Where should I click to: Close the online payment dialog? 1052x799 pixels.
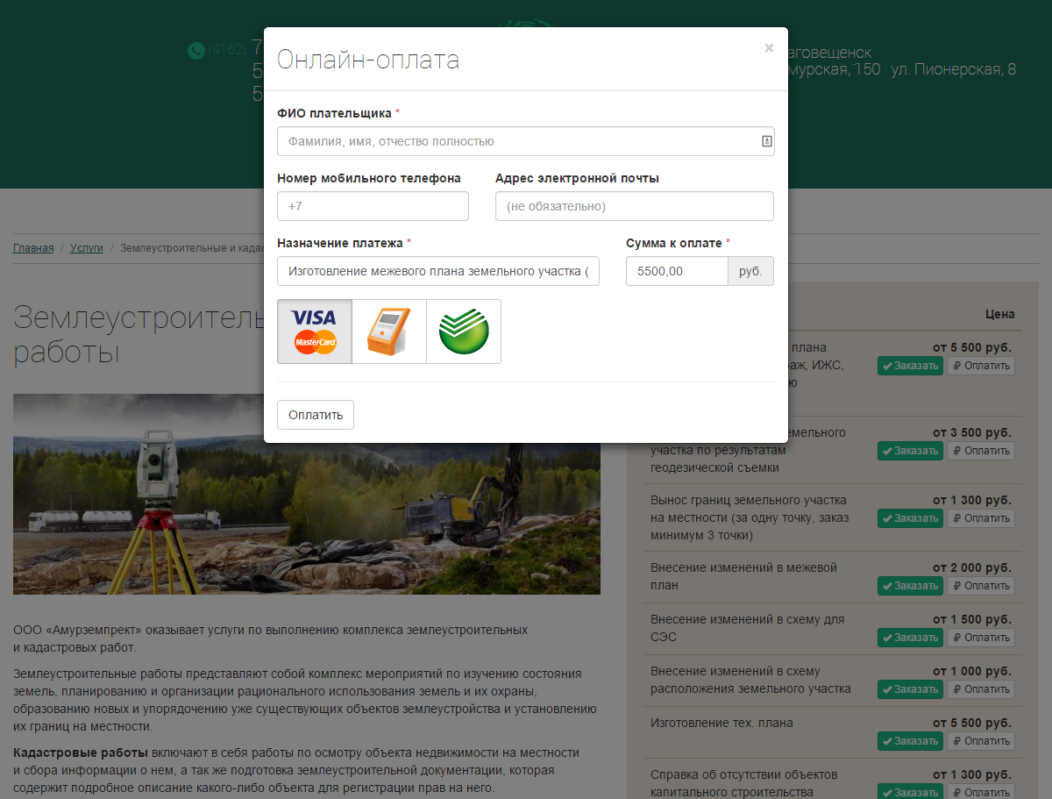(x=769, y=48)
